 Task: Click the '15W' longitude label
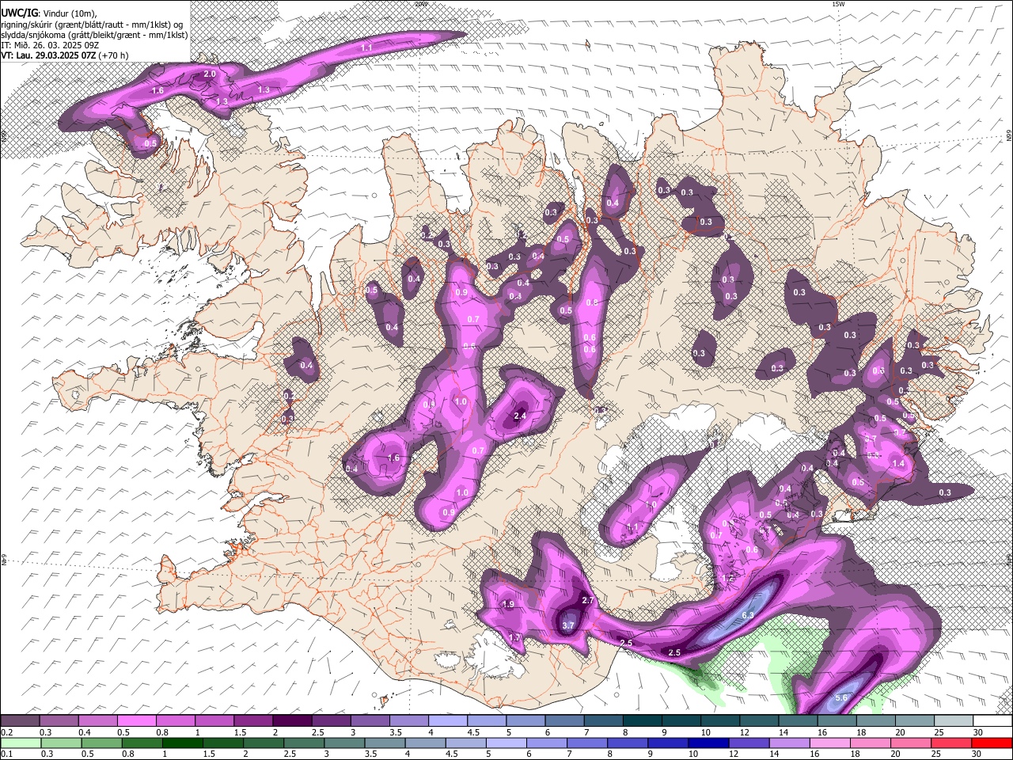839,4
